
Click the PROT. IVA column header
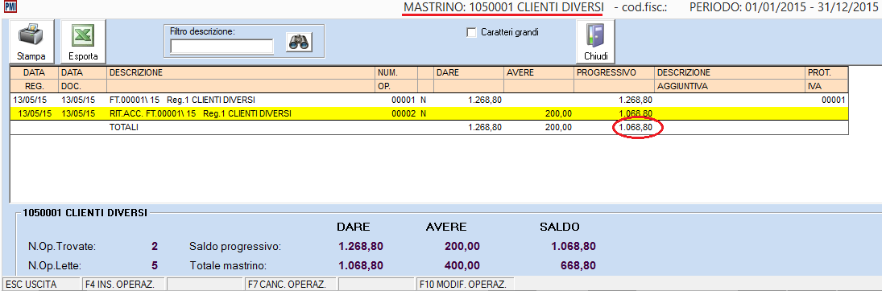826,80
